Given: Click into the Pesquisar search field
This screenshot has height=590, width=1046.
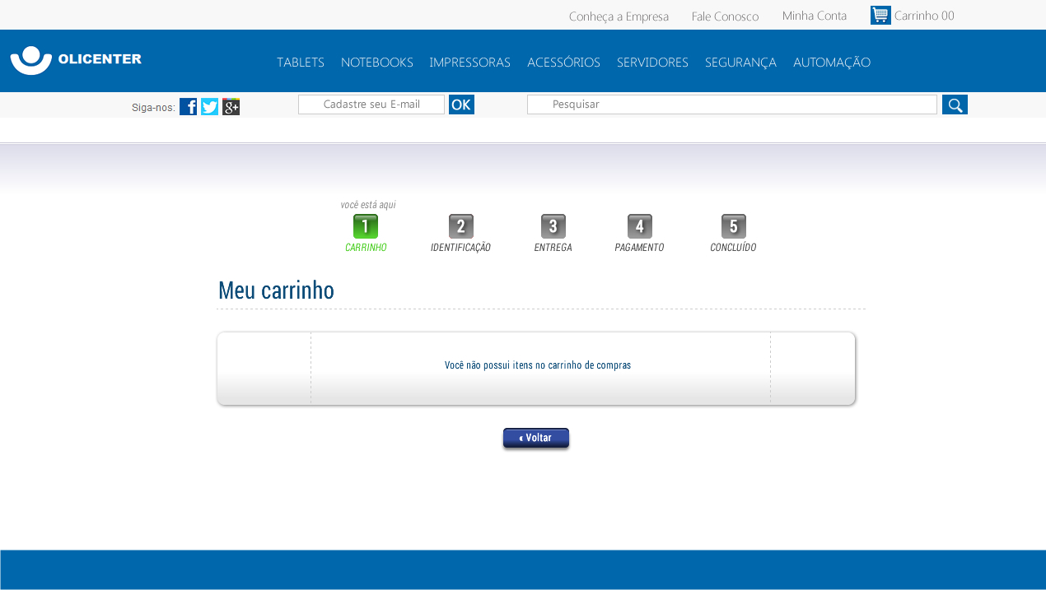Looking at the screenshot, I should (731, 105).
